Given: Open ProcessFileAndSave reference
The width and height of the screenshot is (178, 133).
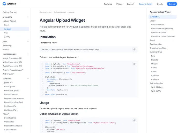Looking at the screenshot, I should [13, 126].
